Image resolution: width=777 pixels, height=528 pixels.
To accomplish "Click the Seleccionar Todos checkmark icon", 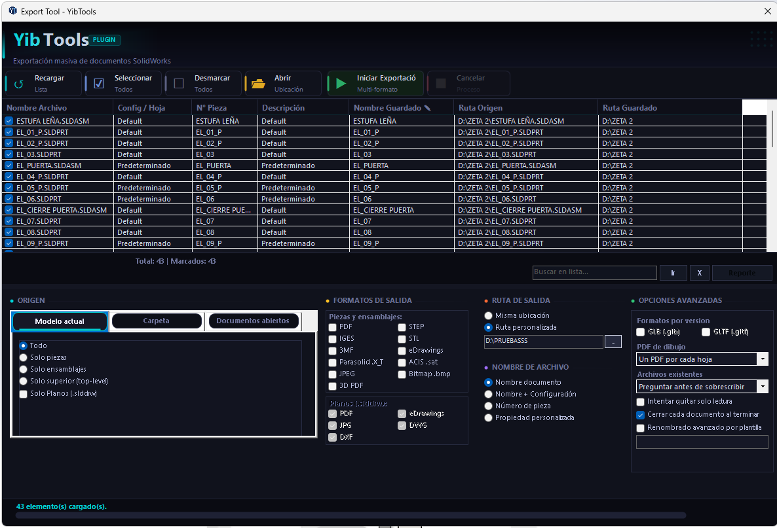I will [x=99, y=84].
